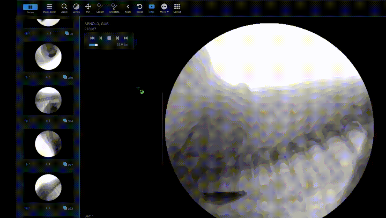
Task: Stop cine playback
Action: point(109,38)
